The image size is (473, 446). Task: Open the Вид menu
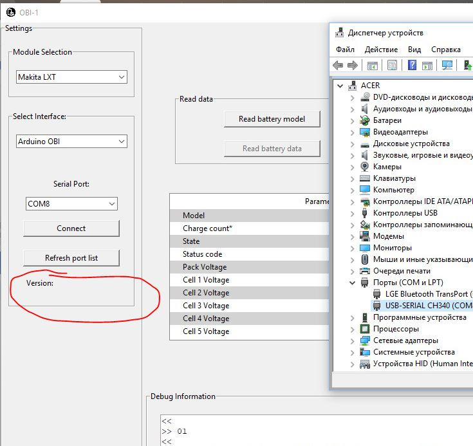click(x=414, y=50)
